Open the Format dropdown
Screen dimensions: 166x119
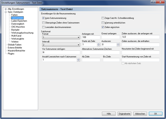61,37
